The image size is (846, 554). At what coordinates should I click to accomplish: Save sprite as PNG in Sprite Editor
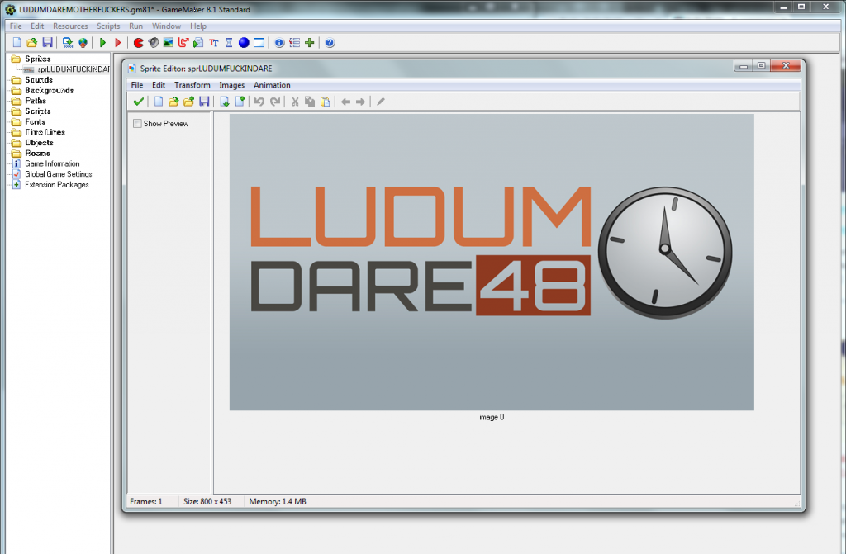tap(204, 102)
